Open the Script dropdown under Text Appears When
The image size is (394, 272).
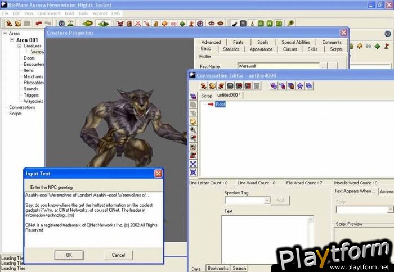[x=391, y=210]
